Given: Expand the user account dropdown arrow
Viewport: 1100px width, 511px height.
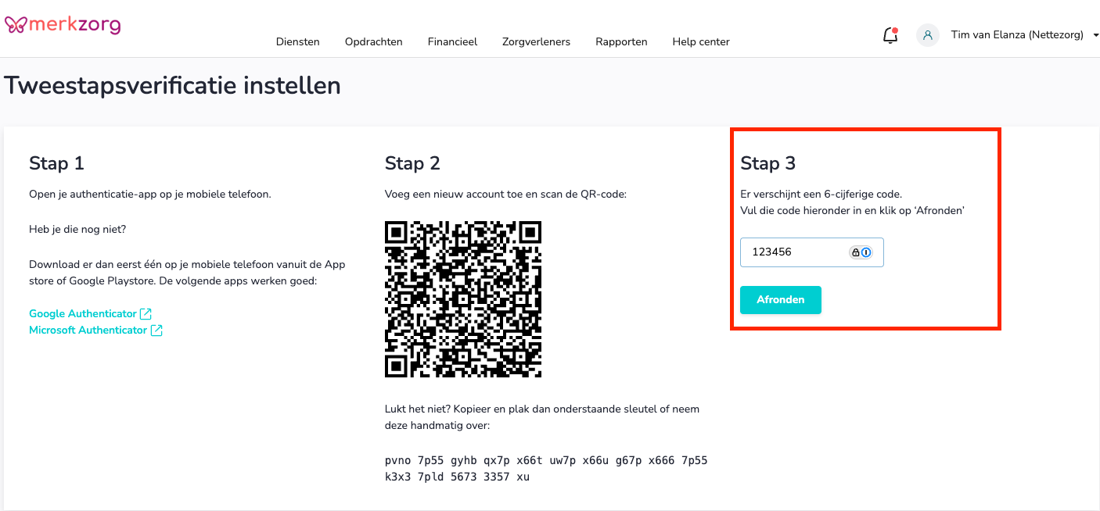Looking at the screenshot, I should click(1095, 35).
